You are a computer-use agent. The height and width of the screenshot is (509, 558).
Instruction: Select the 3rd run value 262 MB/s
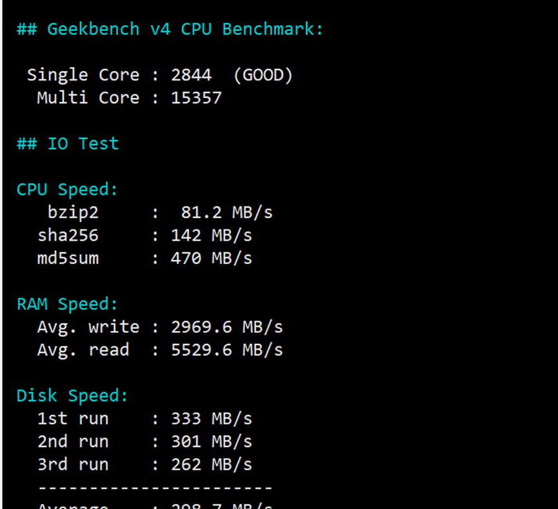click(x=212, y=464)
